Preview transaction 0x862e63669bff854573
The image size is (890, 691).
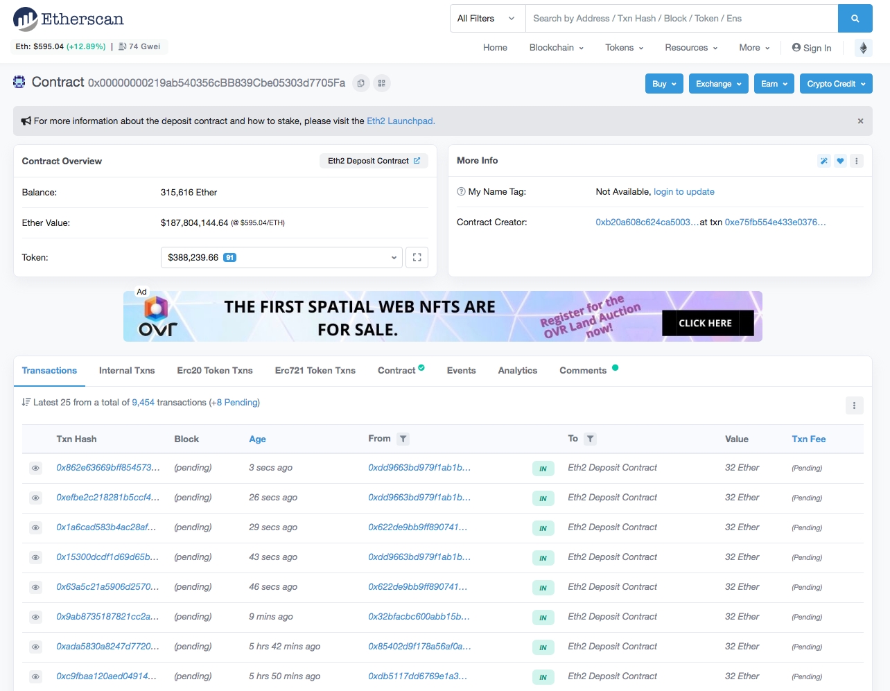(35, 469)
